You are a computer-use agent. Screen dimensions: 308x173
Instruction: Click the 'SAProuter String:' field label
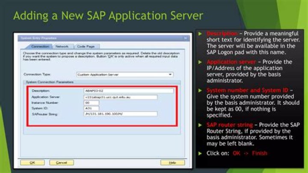click(44, 114)
